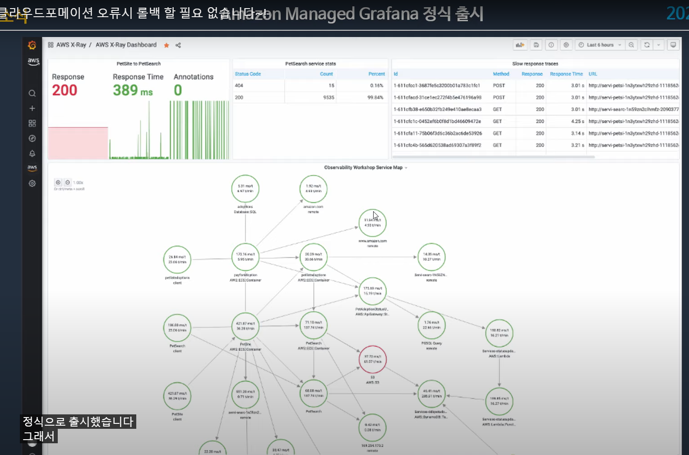Viewport: 689px width, 455px height.
Task: Click the Response Time 389 ms stat
Action: (138, 85)
